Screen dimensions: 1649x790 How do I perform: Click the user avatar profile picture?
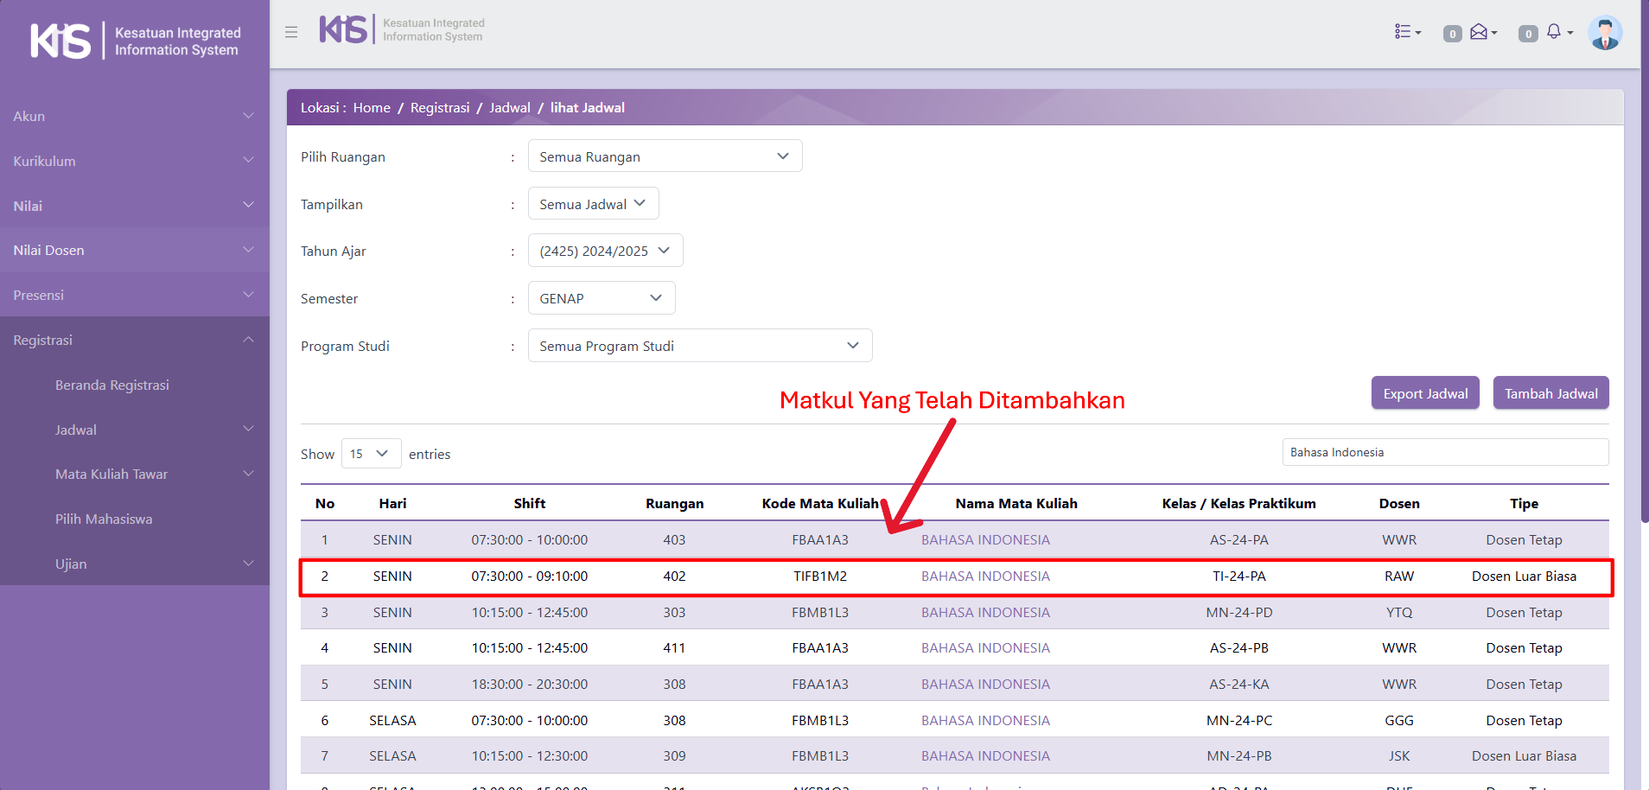point(1604,34)
